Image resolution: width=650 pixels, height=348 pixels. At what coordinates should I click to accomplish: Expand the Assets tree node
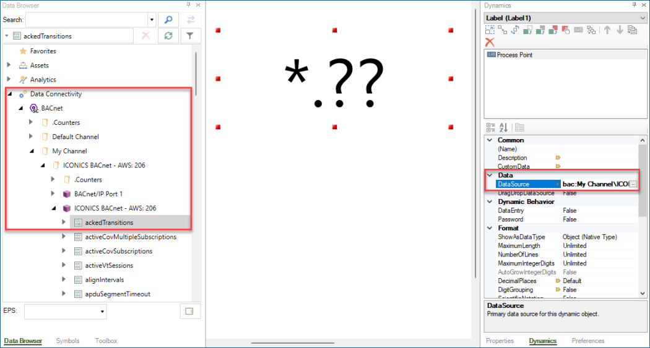pos(9,65)
